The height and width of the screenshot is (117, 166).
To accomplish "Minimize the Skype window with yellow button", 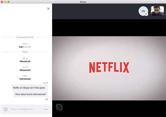I will (5, 2).
